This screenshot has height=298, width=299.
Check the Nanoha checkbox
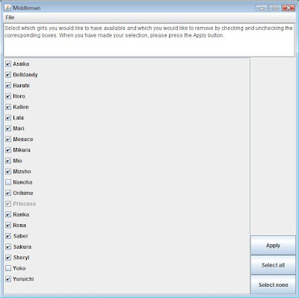[8, 182]
